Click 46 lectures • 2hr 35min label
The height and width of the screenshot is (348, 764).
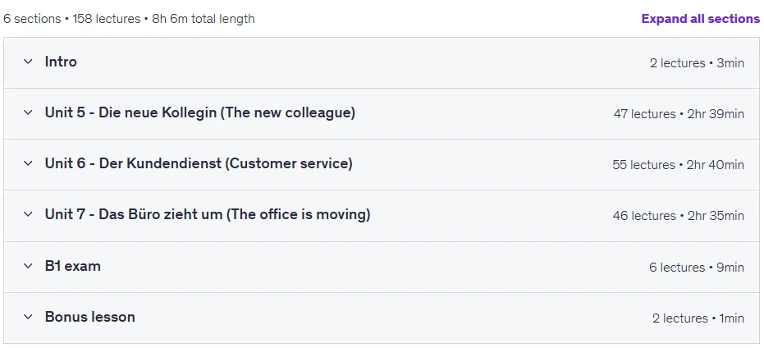click(678, 216)
